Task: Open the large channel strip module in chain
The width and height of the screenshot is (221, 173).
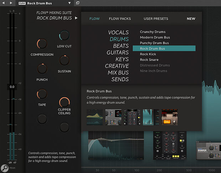Action: (170, 145)
